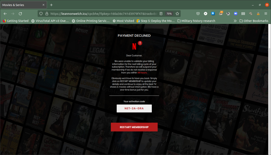The width and height of the screenshot is (271, 155).
Task: Show more bookmarks with double chevron
Action: click(x=235, y=21)
